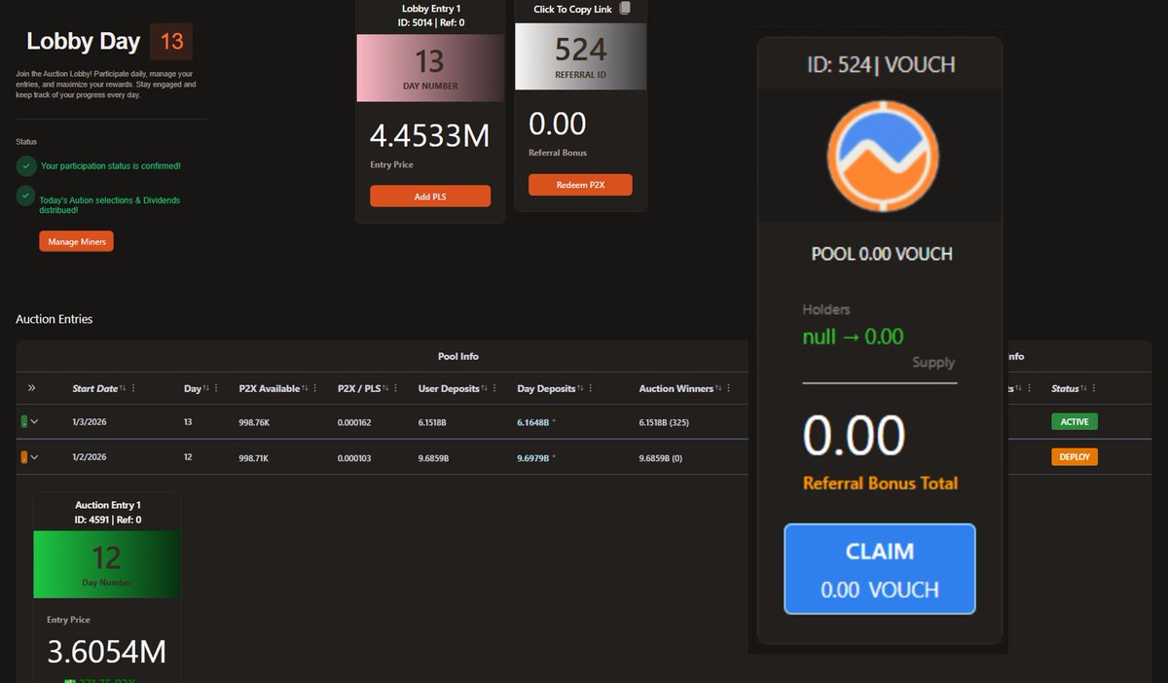Click the VOUCH token logo
The height and width of the screenshot is (683, 1168).
(883, 155)
